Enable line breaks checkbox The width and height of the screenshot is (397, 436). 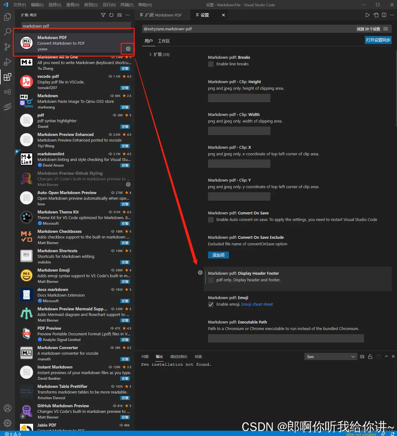click(x=211, y=64)
